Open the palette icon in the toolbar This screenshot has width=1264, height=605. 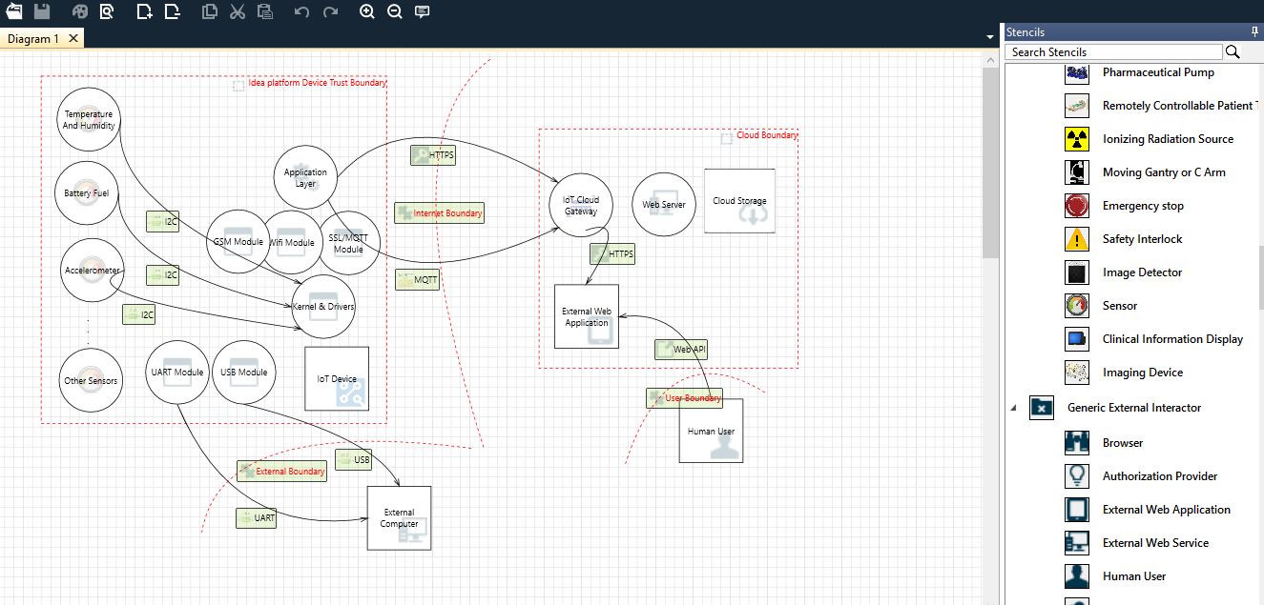pos(80,11)
